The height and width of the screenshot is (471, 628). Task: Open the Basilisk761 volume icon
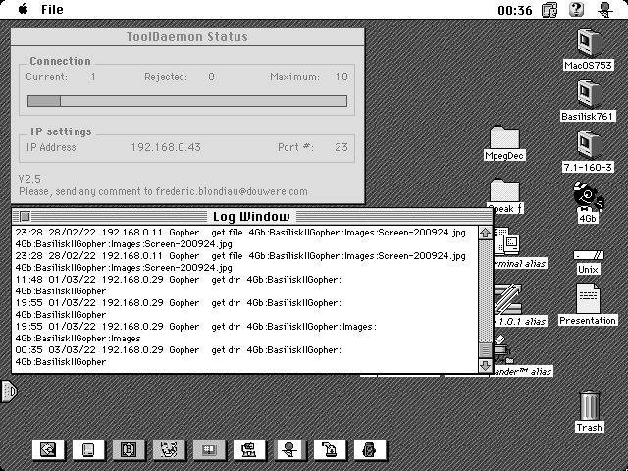click(589, 95)
